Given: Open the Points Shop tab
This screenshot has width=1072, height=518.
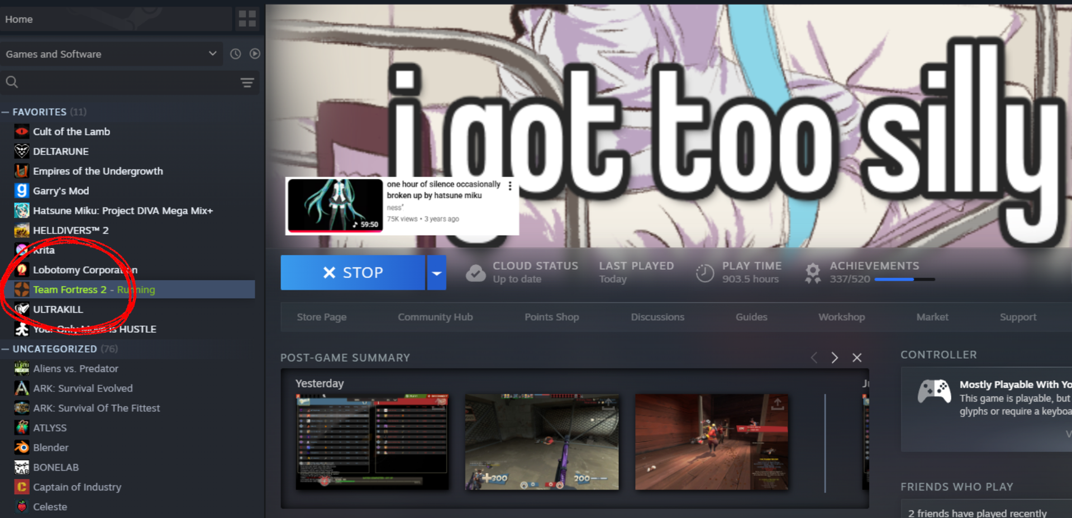Looking at the screenshot, I should point(552,317).
